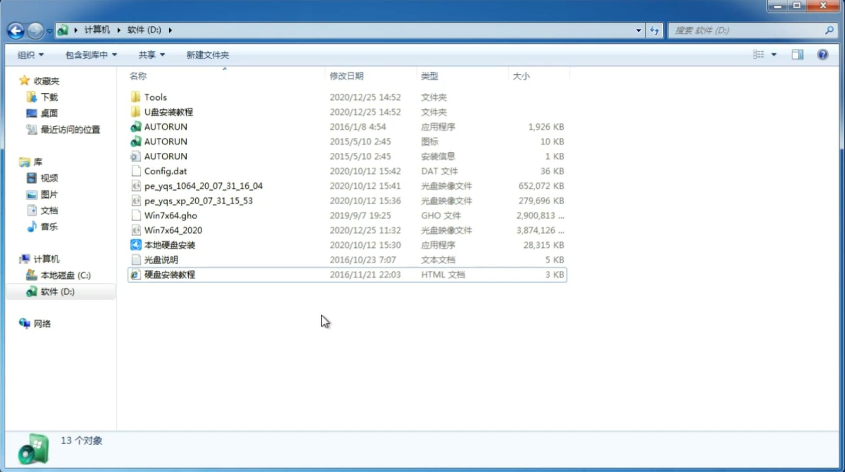845x472 pixels.
Task: Open the Tools folder
Action: tap(155, 97)
